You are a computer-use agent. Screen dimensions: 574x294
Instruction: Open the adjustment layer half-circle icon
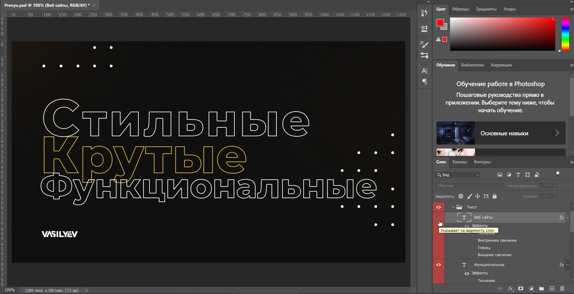531,288
